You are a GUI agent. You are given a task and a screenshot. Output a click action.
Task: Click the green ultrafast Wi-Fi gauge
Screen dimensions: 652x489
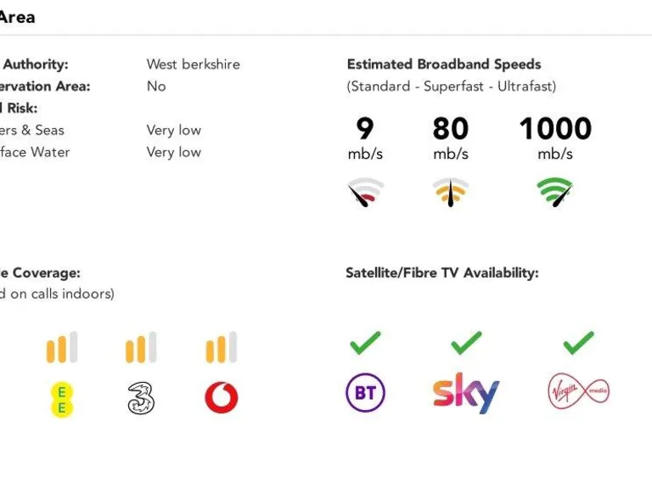click(x=554, y=192)
